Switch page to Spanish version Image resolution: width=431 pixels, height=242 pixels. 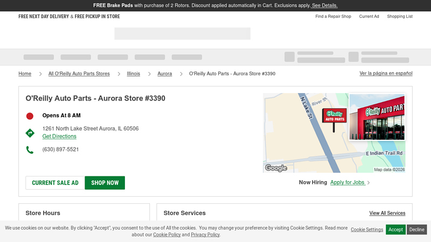386,73
